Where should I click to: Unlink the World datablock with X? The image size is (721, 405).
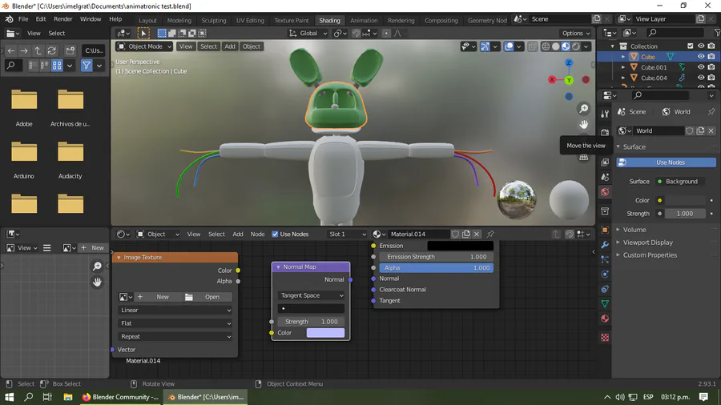pos(711,130)
